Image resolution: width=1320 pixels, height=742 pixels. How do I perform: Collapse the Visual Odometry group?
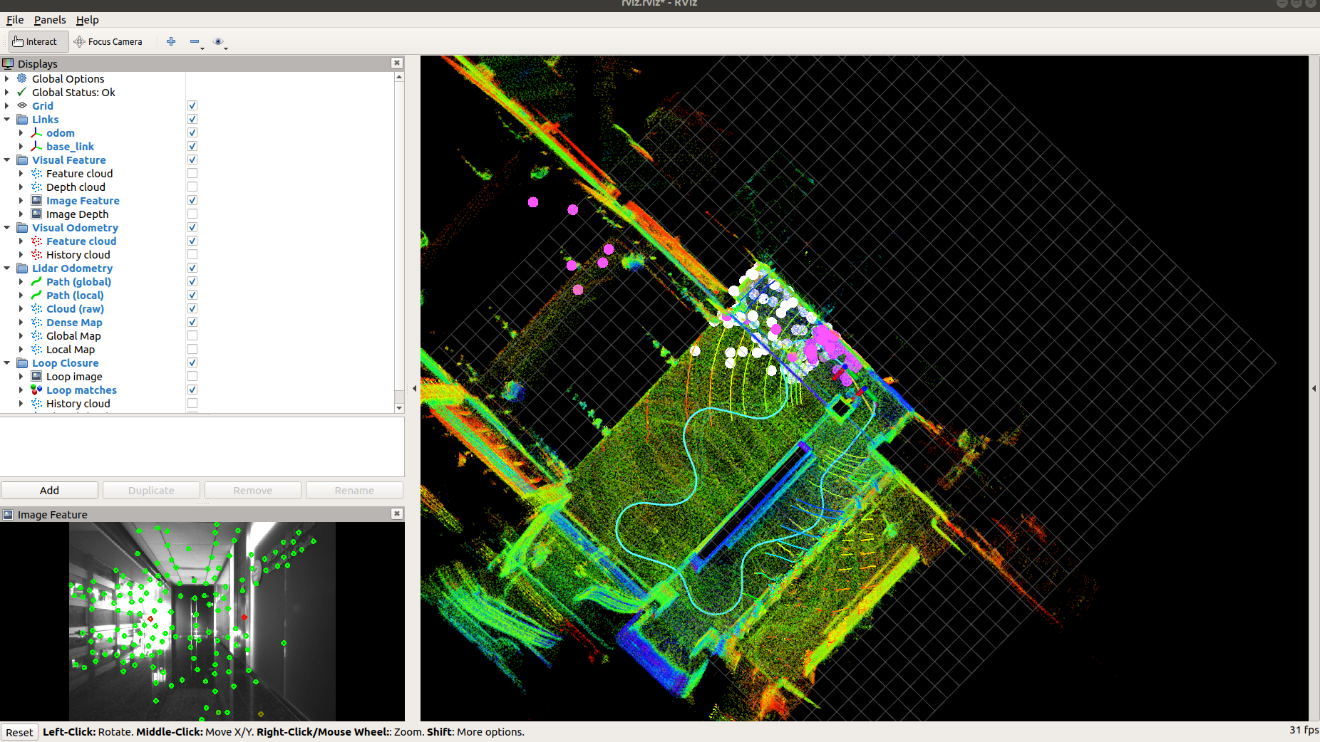pyautogui.click(x=7, y=227)
